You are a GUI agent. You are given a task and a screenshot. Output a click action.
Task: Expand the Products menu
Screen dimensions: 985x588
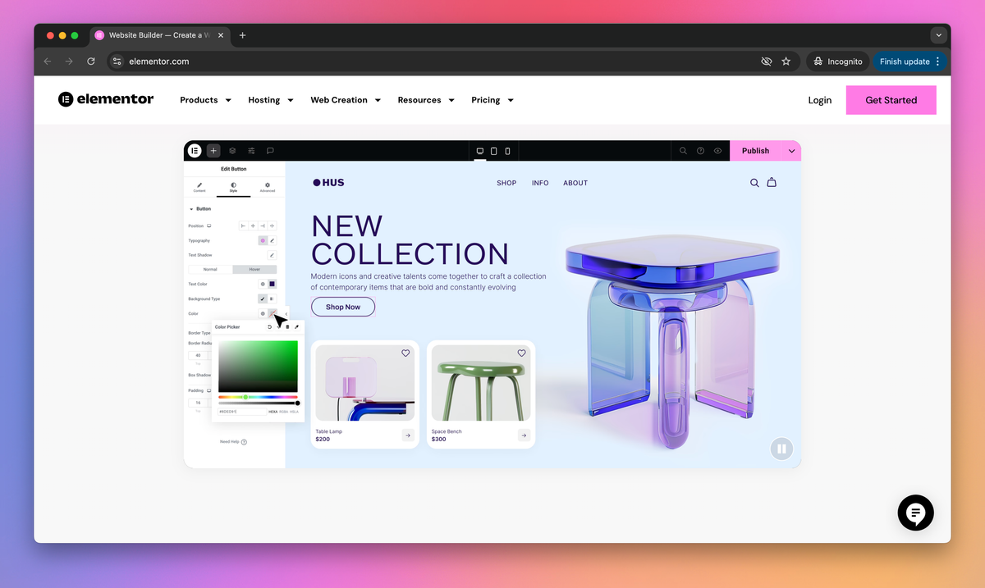click(x=205, y=100)
